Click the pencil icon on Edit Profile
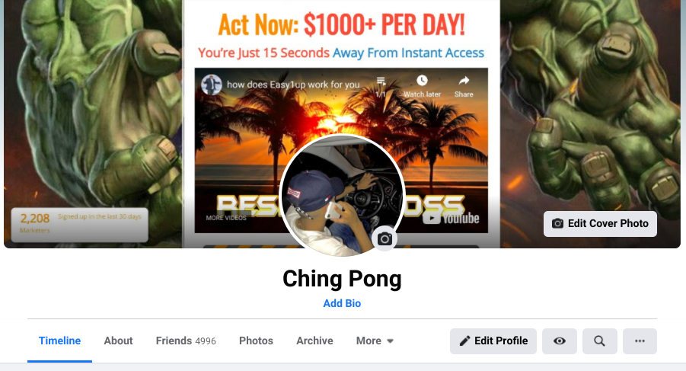The image size is (686, 371). click(x=464, y=341)
